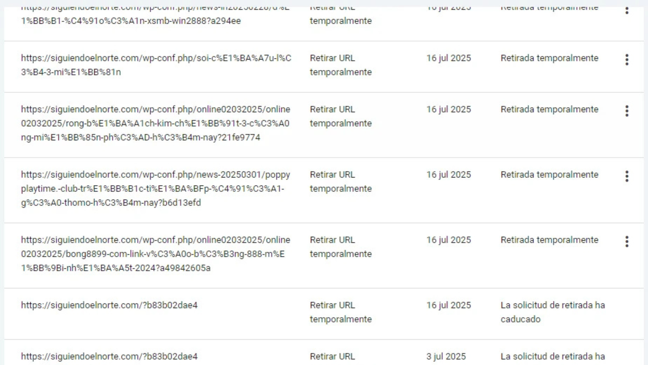
Task: Open three-dot menu for the bong8899 URL row
Action: [627, 241]
